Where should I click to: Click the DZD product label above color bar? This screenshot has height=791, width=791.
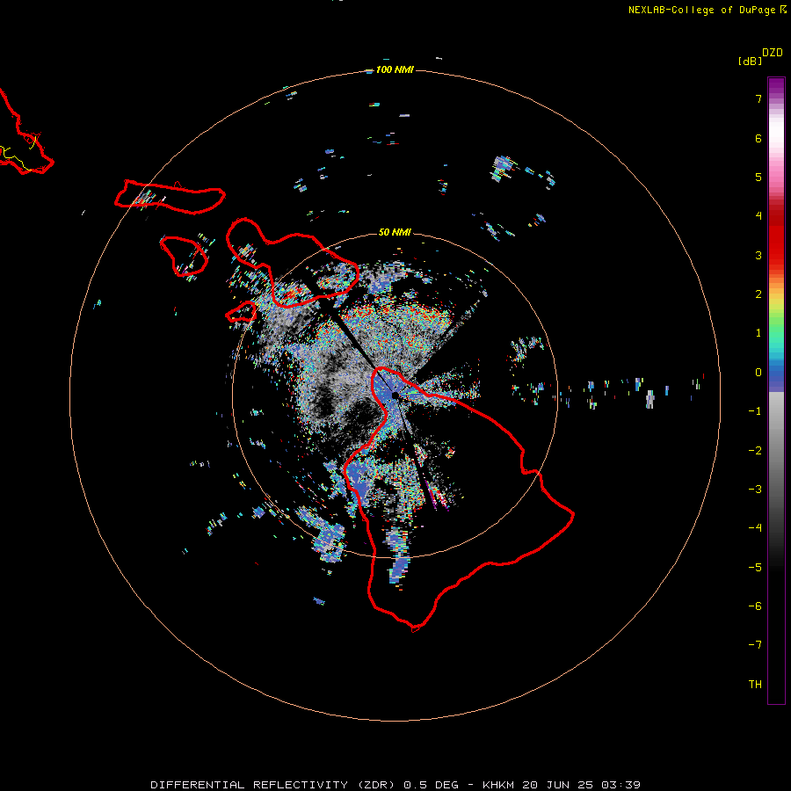click(773, 53)
